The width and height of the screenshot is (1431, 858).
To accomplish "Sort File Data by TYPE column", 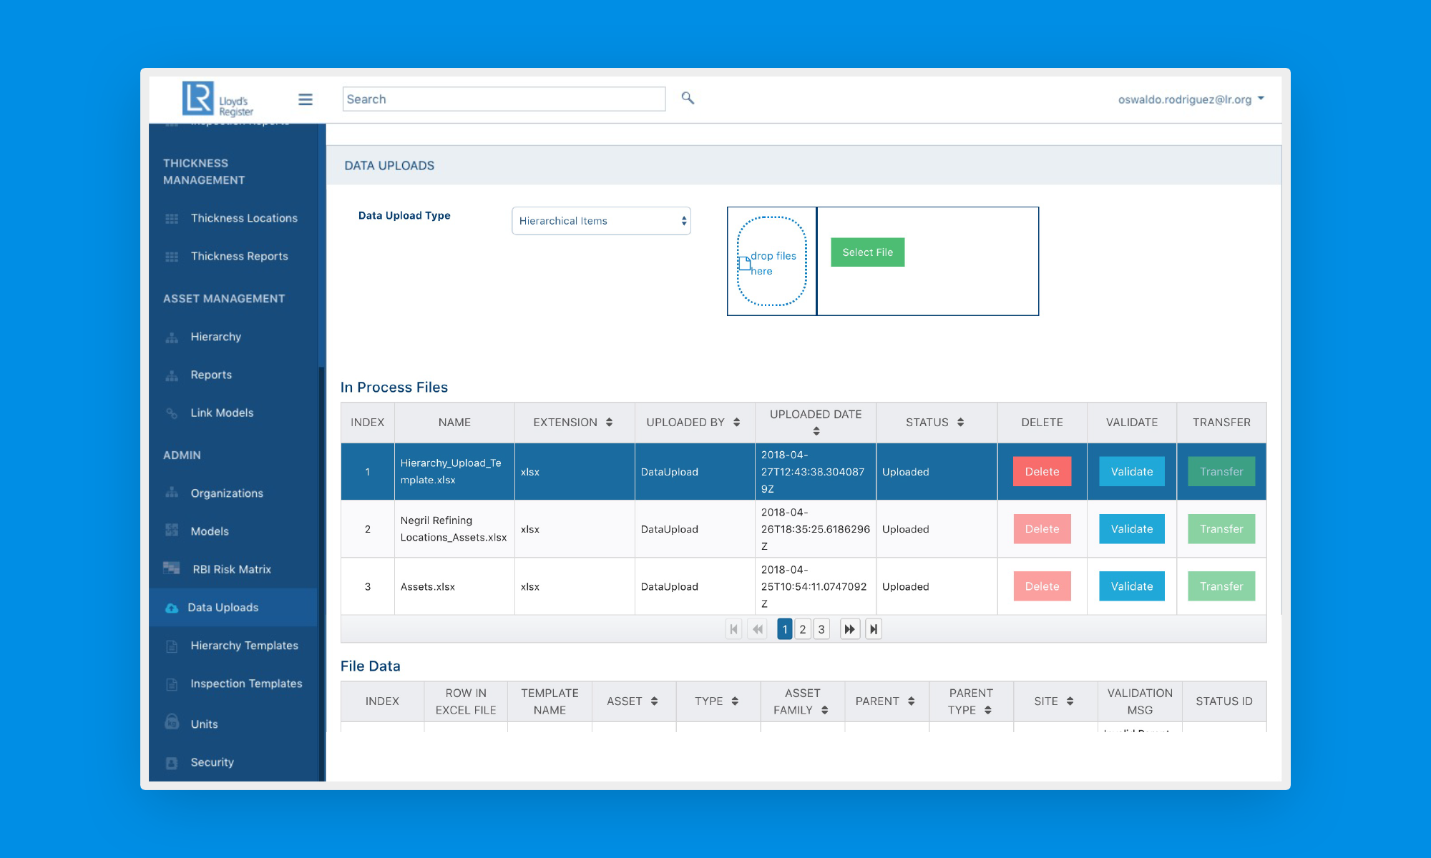I will coord(735,701).
